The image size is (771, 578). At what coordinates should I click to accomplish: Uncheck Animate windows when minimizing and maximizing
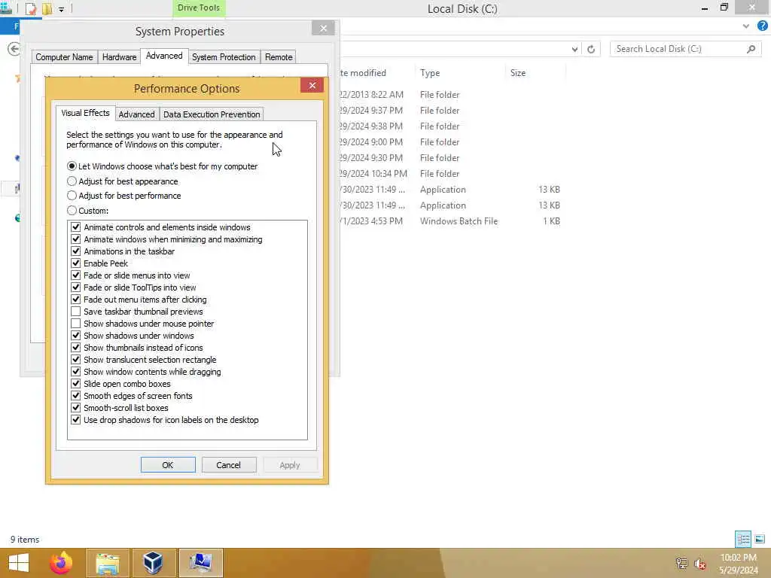76,239
